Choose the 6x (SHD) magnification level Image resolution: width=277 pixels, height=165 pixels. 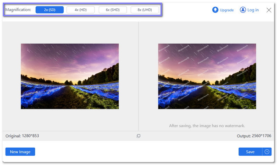[113, 10]
